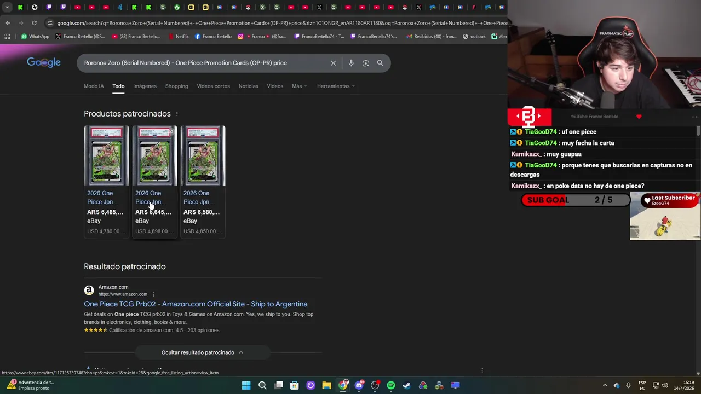Switch to the Videos cortos tab
701x394 pixels.
click(x=213, y=86)
